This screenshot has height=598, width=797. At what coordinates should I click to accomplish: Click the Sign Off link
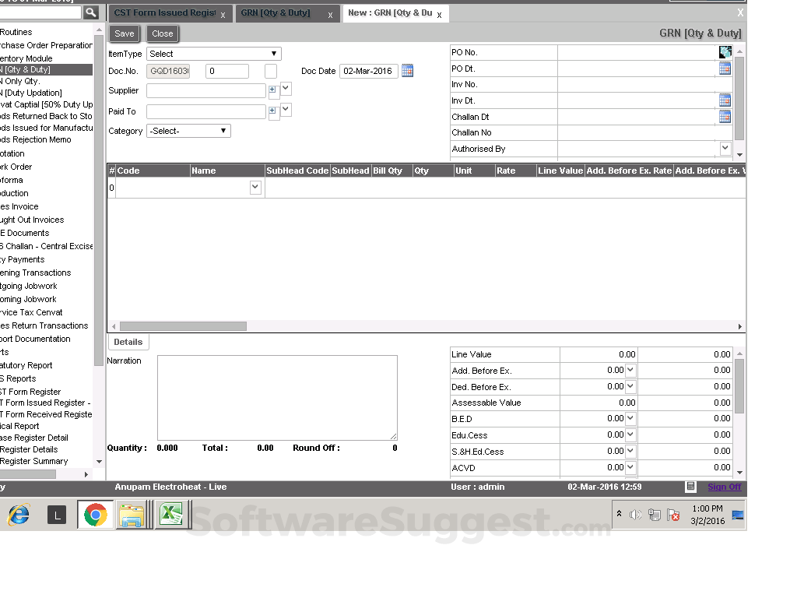coord(724,486)
